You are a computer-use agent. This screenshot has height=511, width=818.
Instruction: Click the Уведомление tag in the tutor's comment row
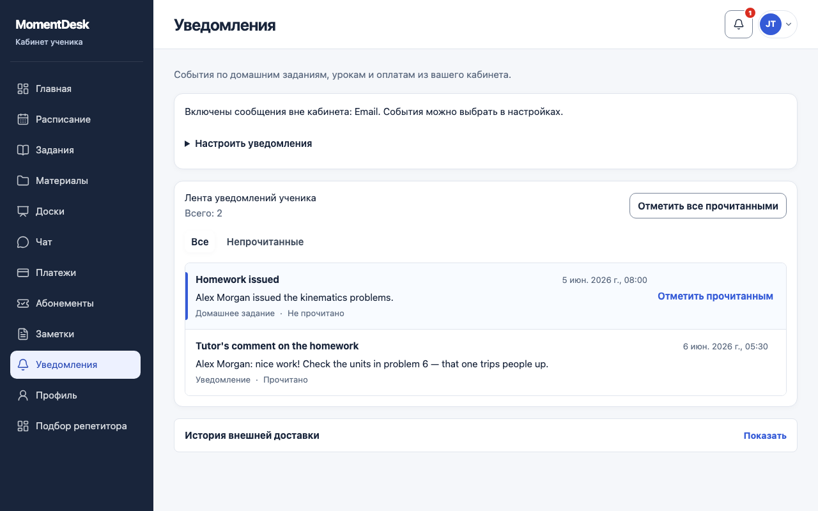pos(223,380)
